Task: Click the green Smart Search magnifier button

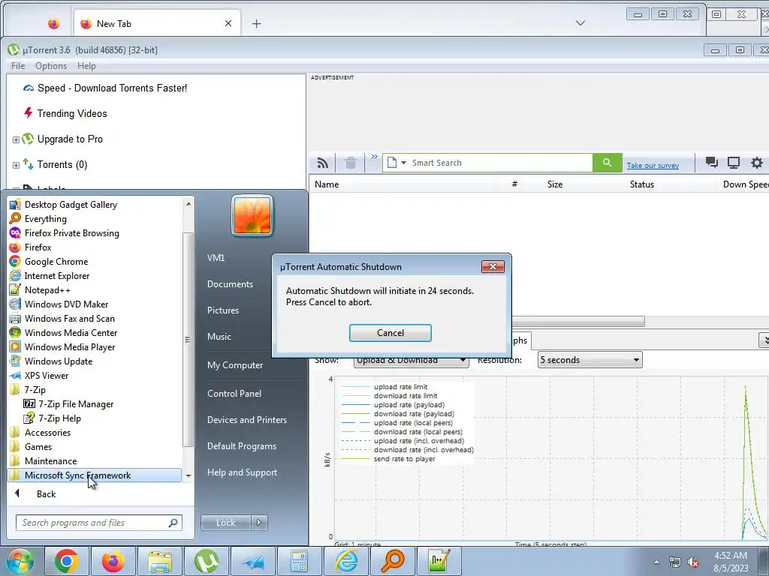Action: 607,163
